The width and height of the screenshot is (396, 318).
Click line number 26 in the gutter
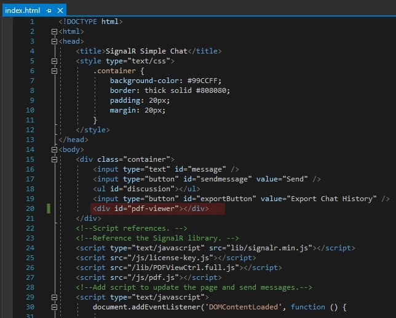pos(30,268)
